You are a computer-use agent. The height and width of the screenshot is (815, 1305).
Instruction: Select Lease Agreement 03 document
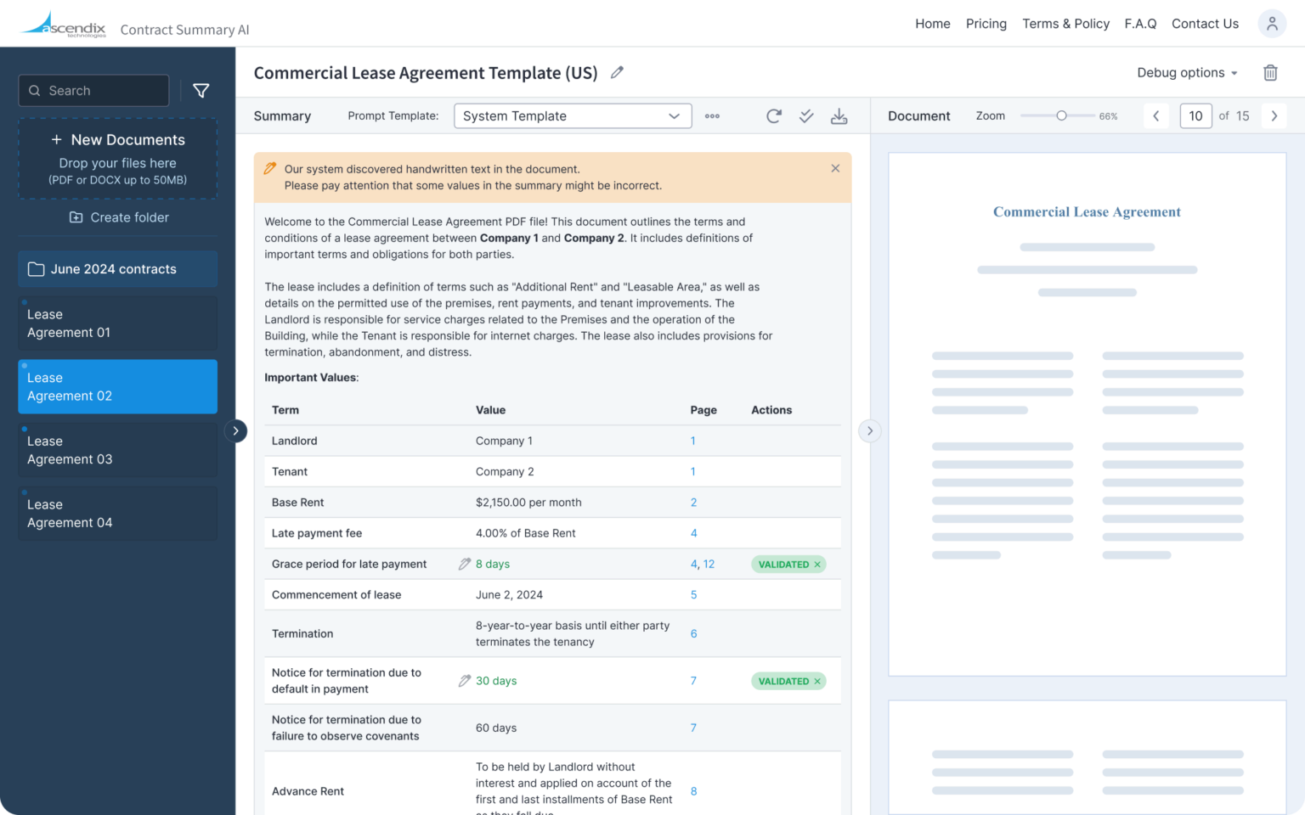[117, 450]
